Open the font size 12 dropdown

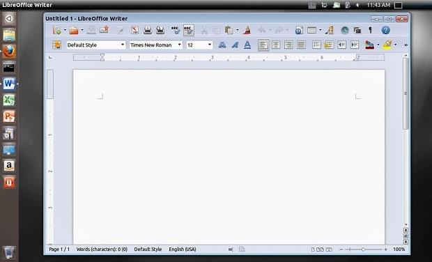(210, 45)
